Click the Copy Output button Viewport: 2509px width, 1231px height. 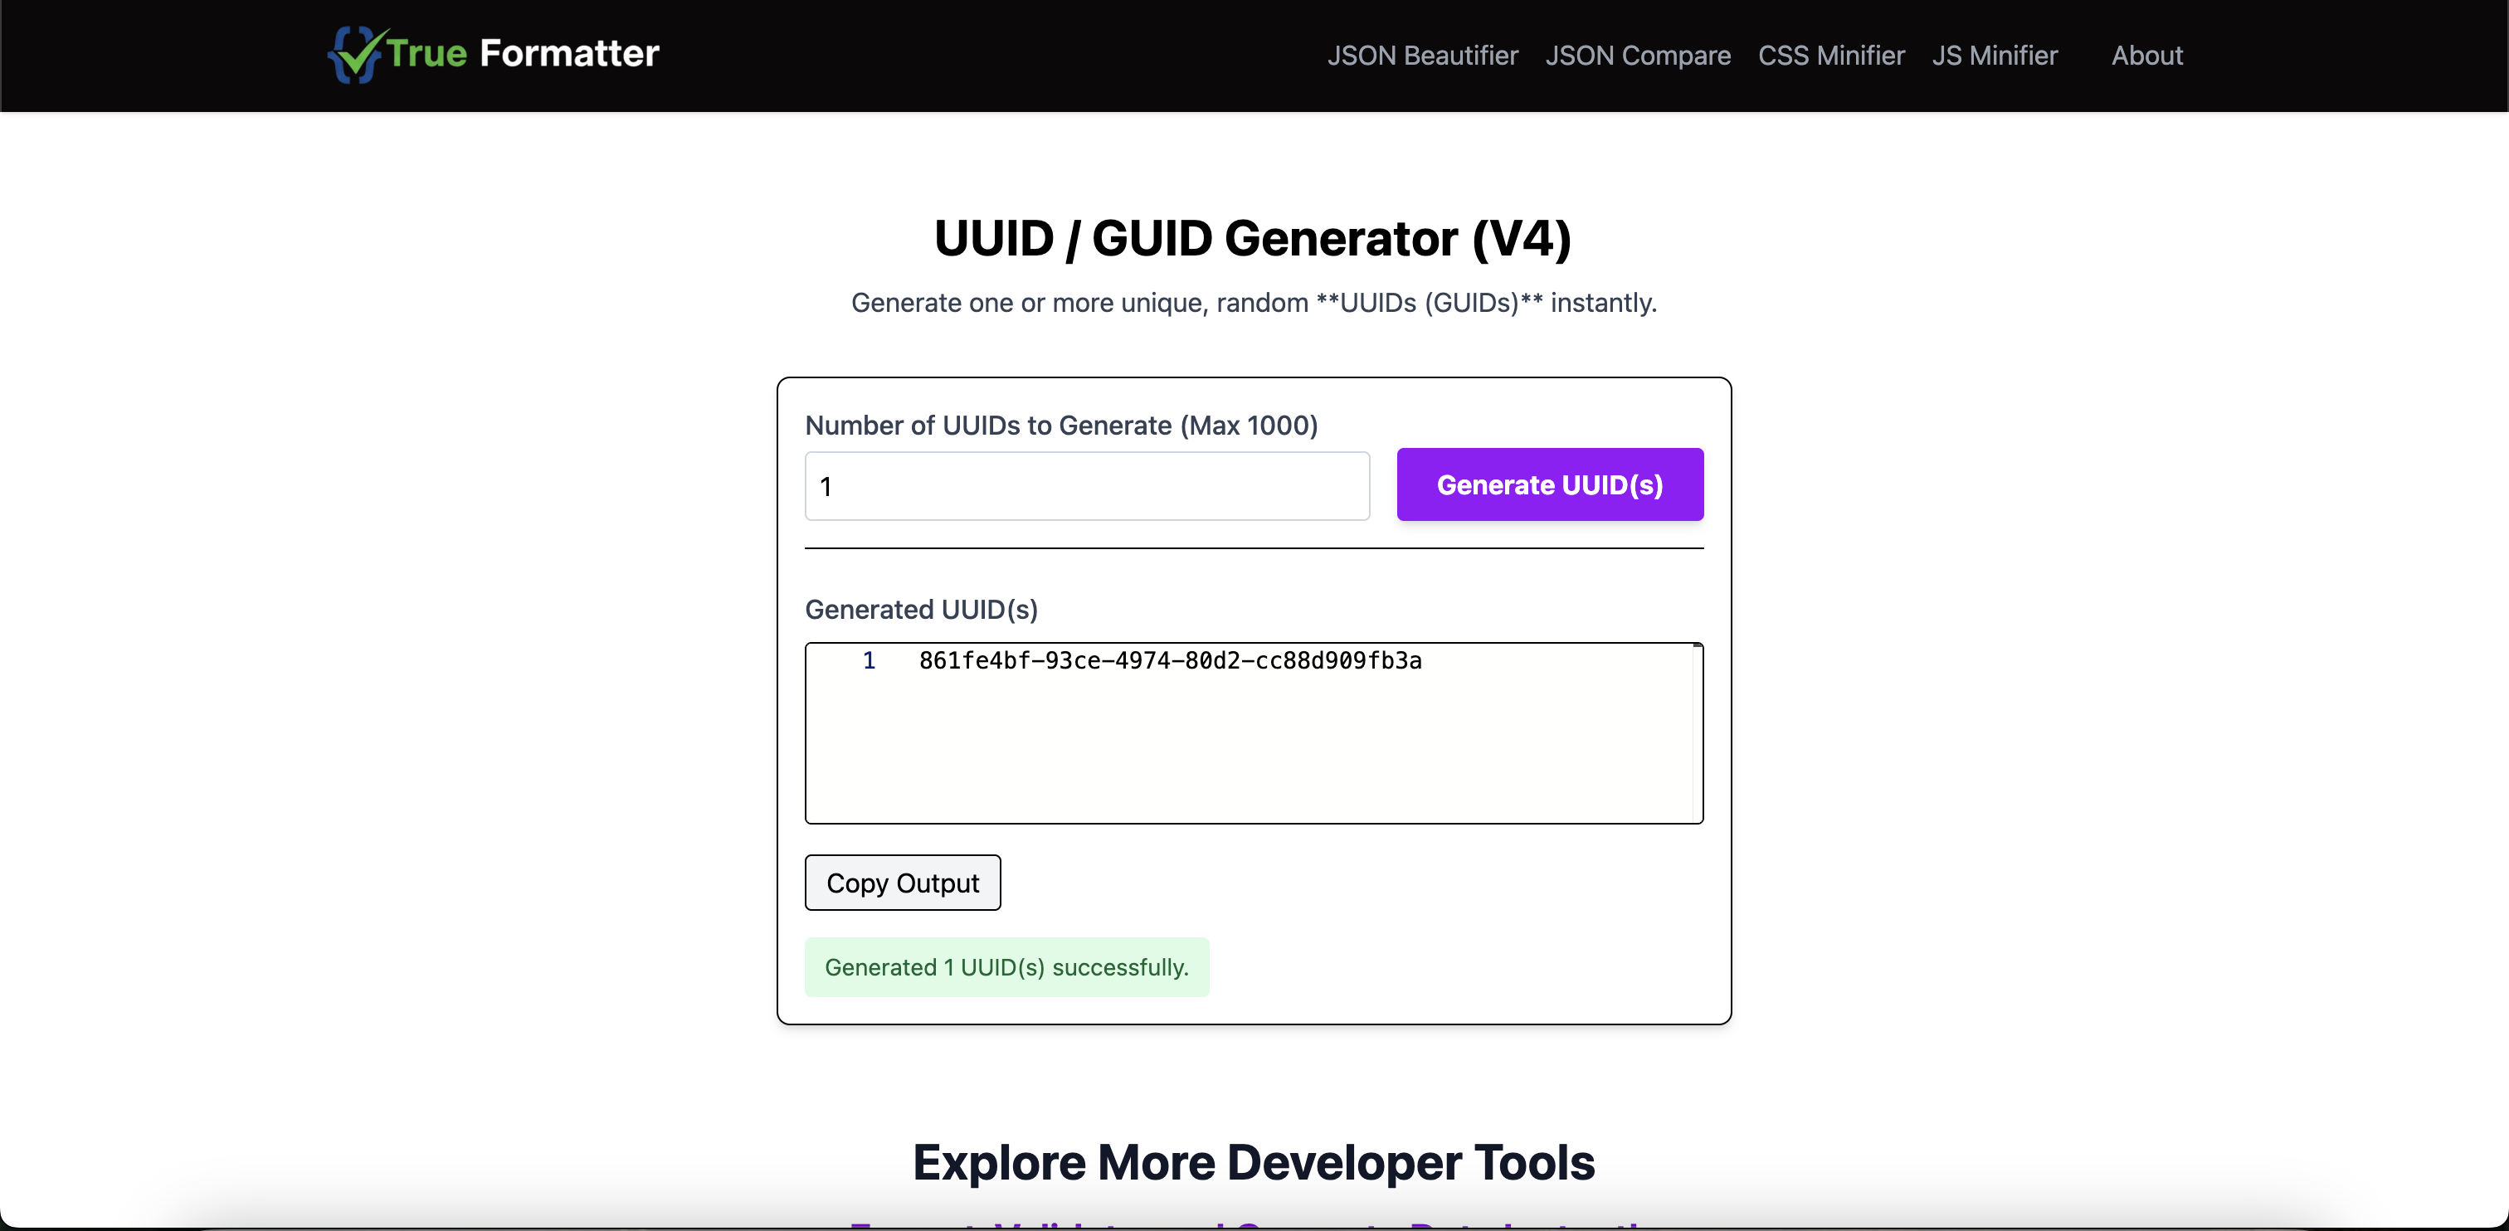tap(902, 883)
